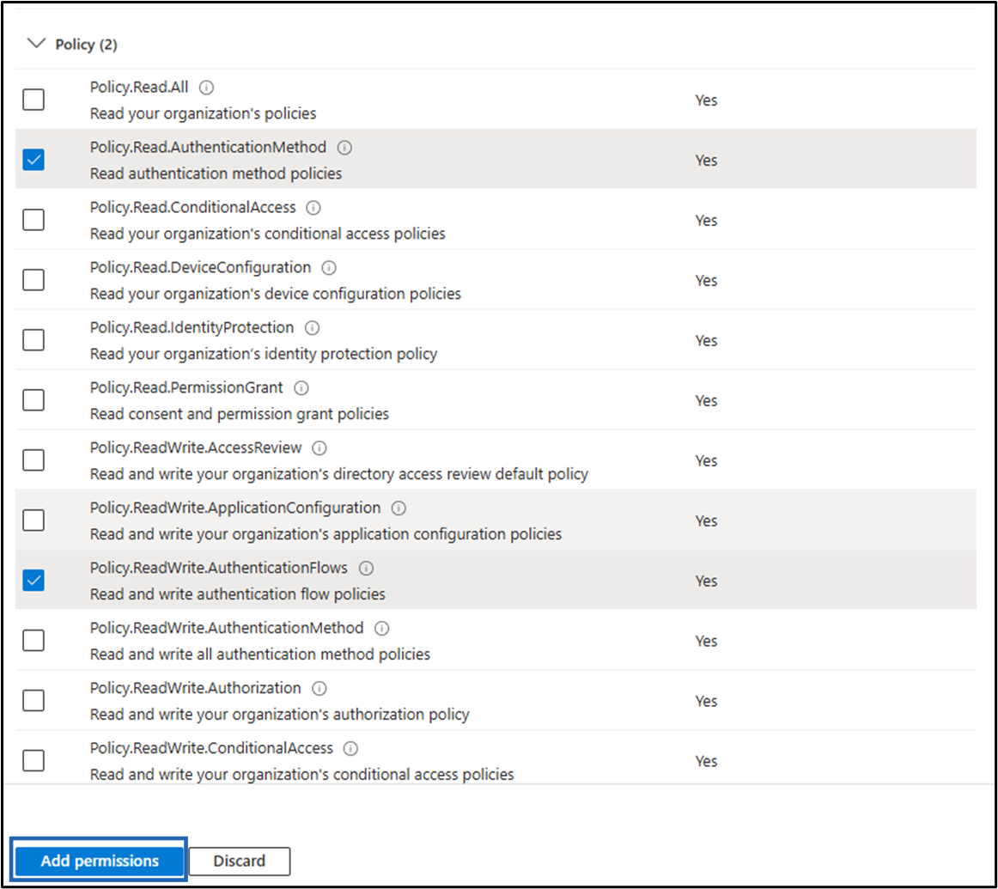Open info icon next to Policy.ReadWrite.ConditionalAccess
Viewport: 998px width, 889px height.
point(350,748)
